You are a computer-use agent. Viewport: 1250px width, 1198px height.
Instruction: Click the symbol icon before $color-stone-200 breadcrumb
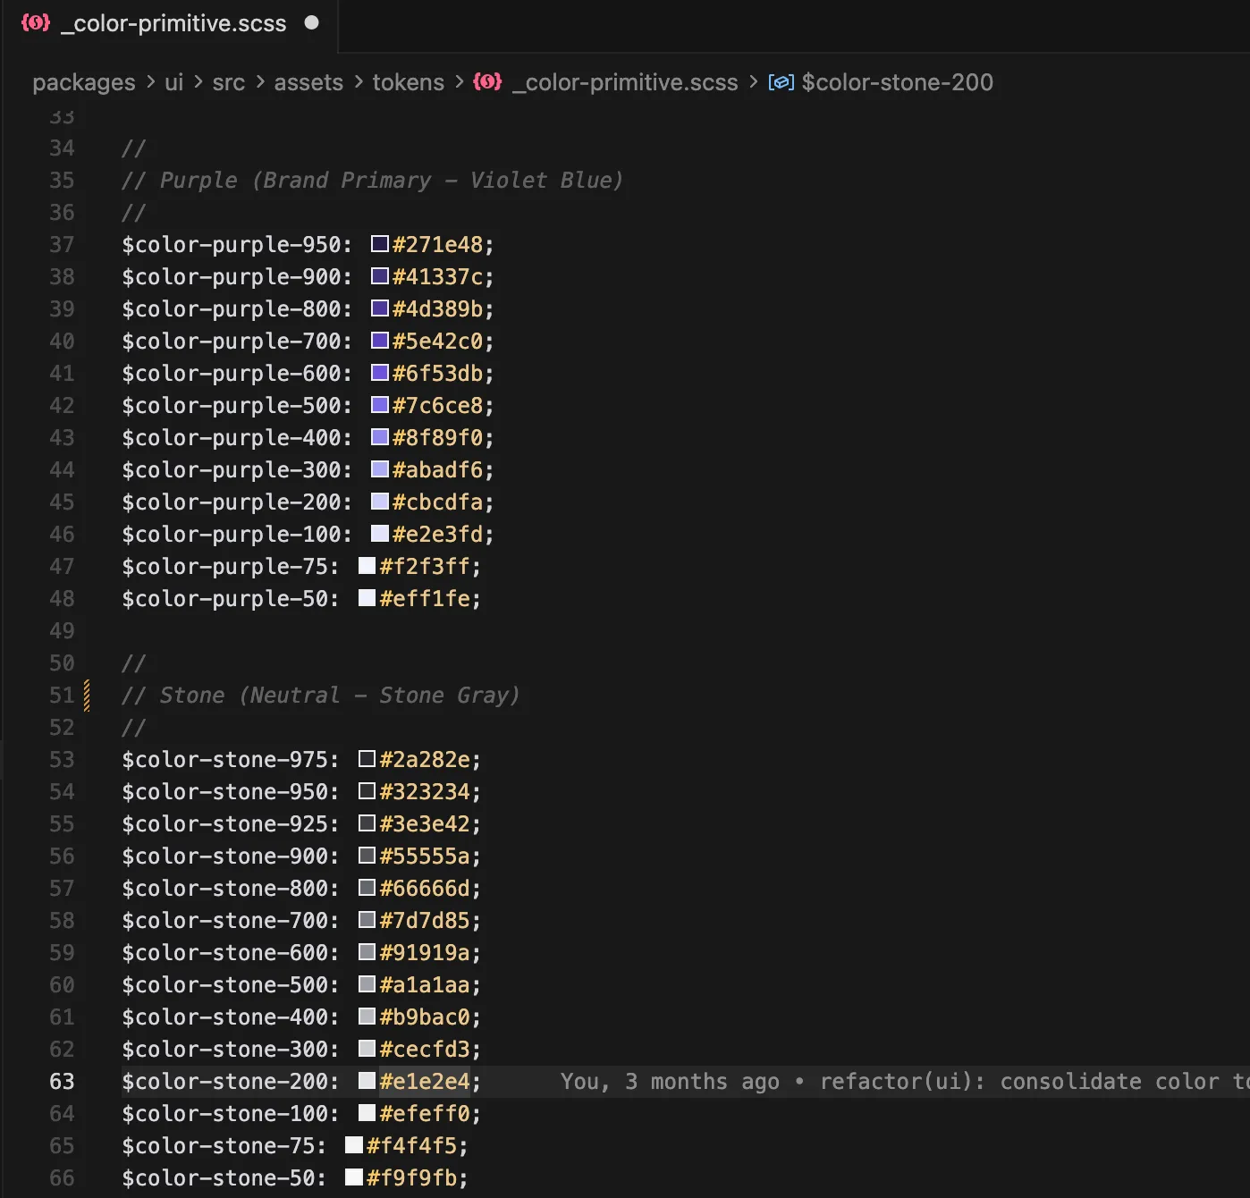click(780, 81)
